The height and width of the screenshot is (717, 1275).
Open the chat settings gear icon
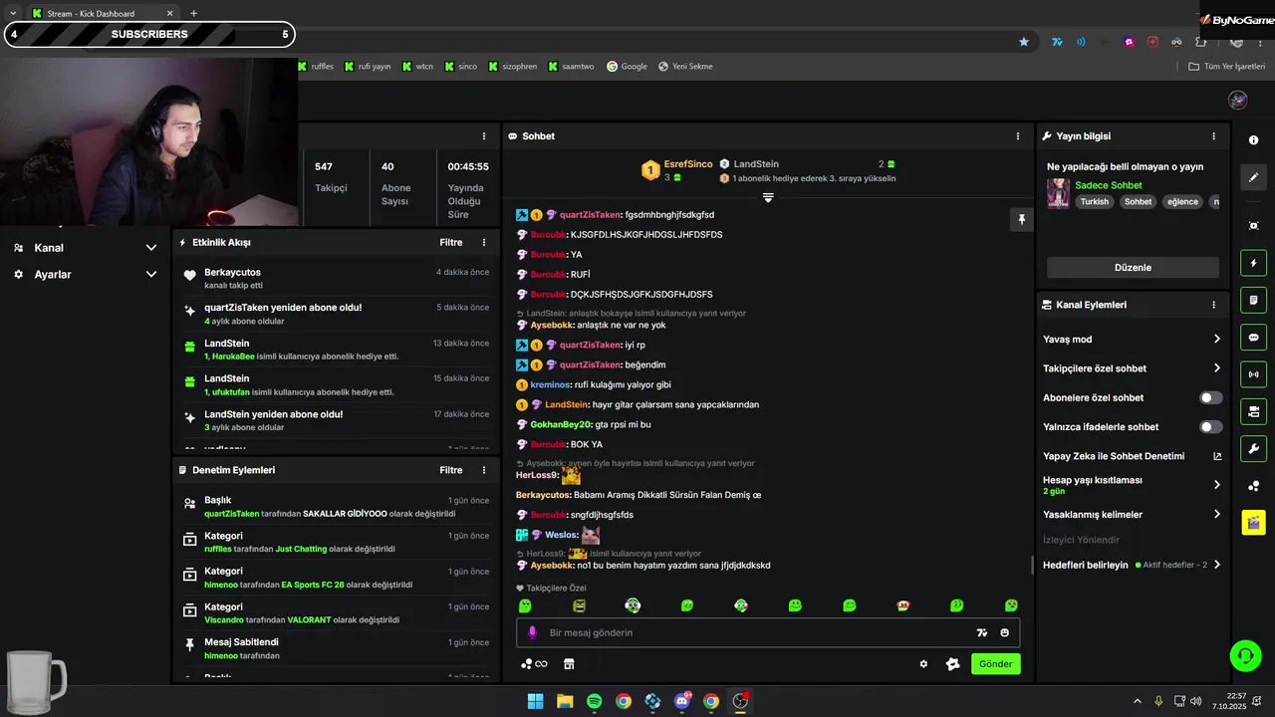(923, 664)
